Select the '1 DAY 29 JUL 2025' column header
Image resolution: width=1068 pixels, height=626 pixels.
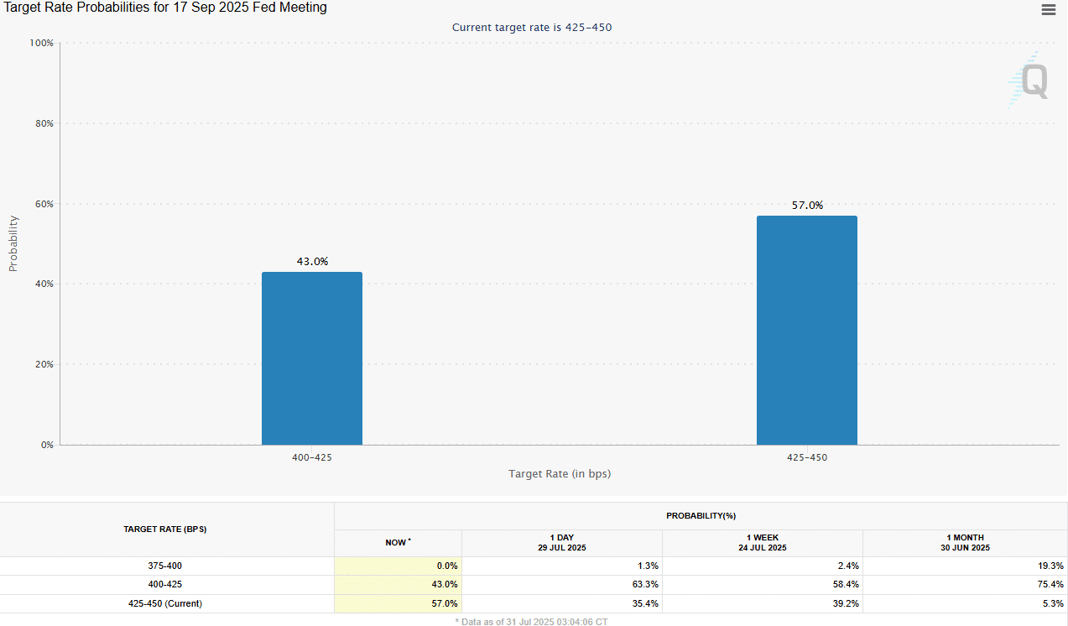pos(561,543)
